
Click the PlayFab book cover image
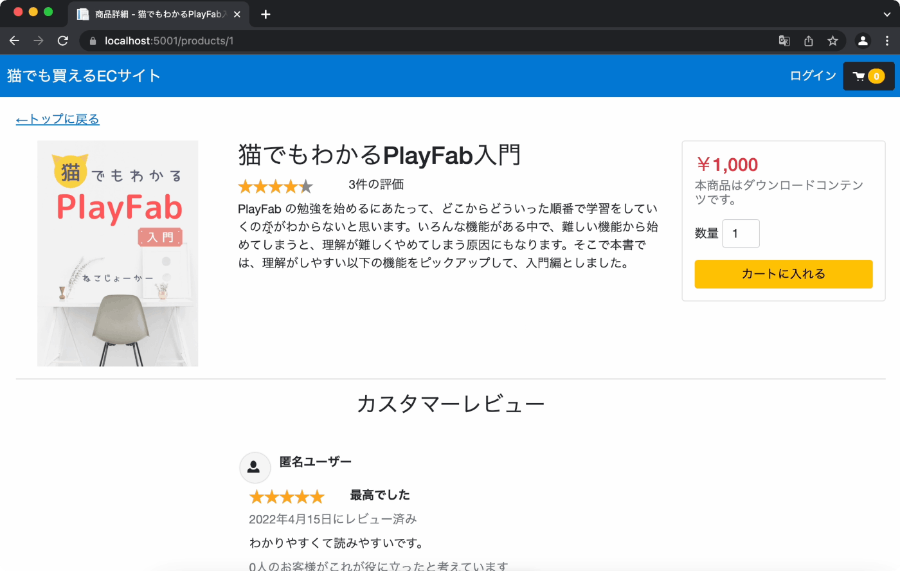point(118,253)
